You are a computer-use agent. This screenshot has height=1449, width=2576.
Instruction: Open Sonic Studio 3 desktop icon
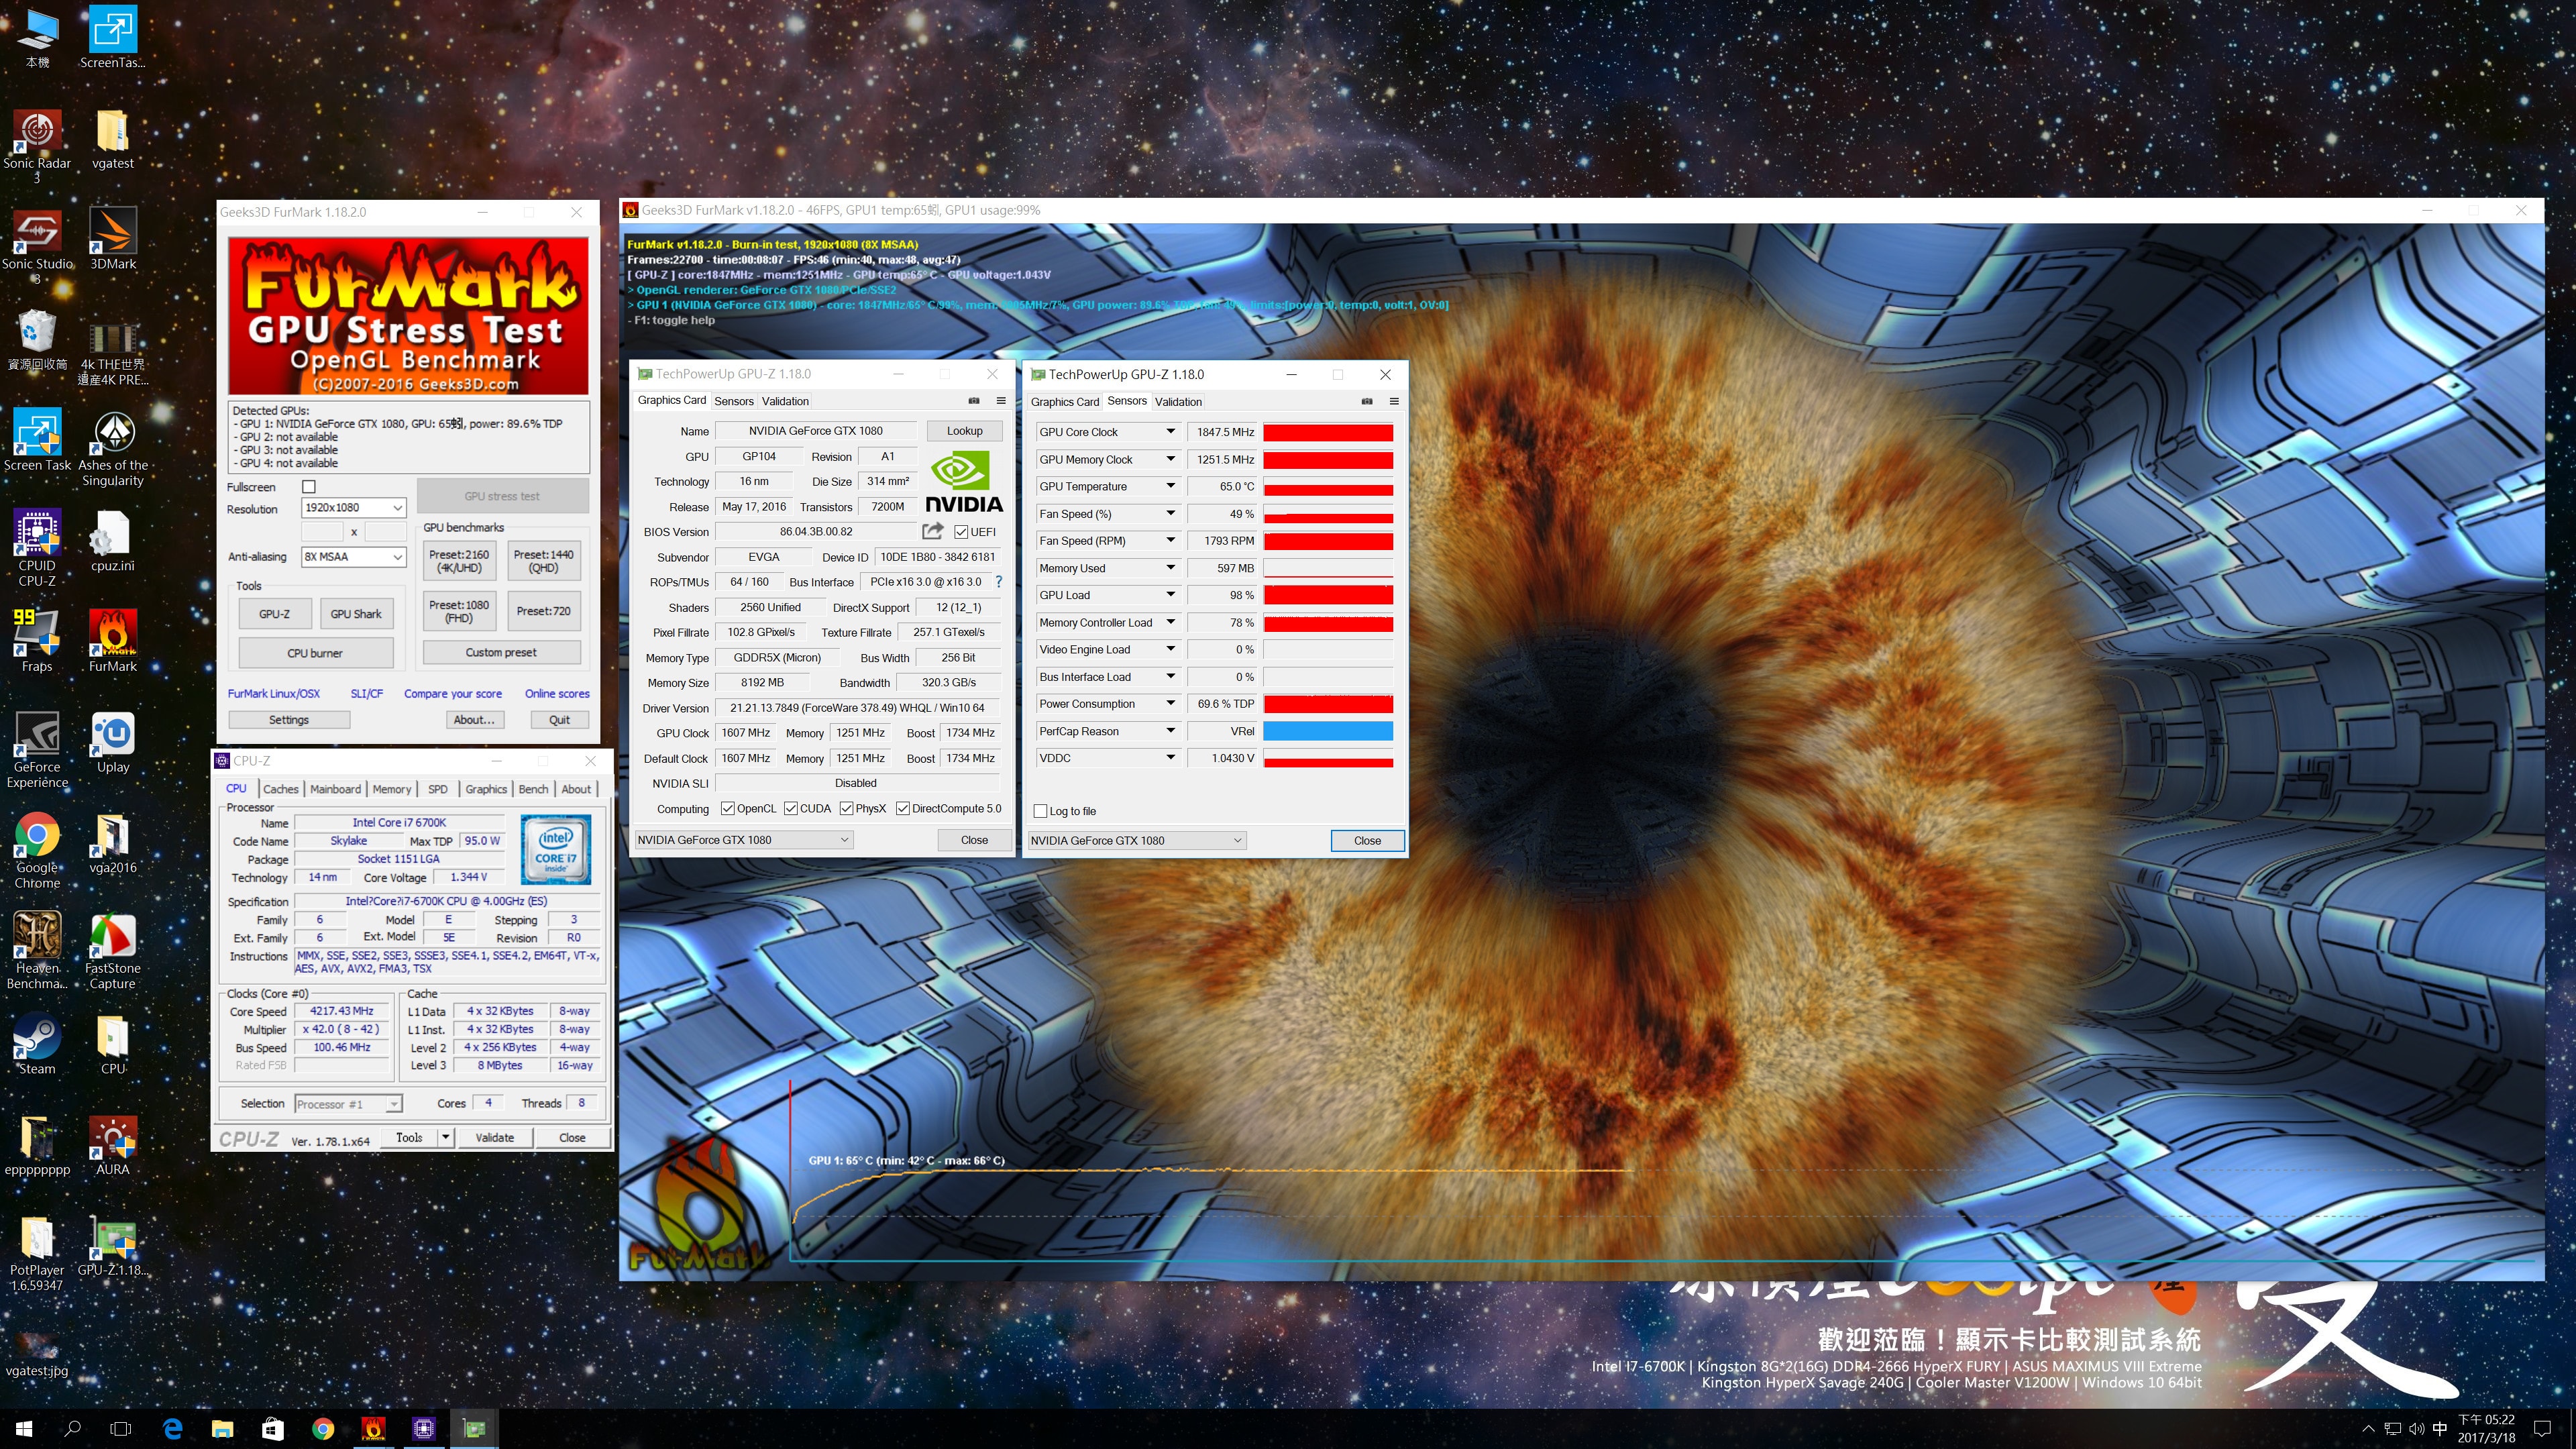(x=37, y=246)
